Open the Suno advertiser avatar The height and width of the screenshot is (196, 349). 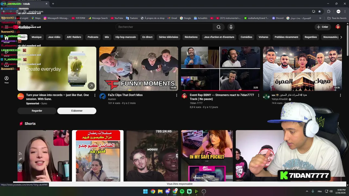[21, 96]
